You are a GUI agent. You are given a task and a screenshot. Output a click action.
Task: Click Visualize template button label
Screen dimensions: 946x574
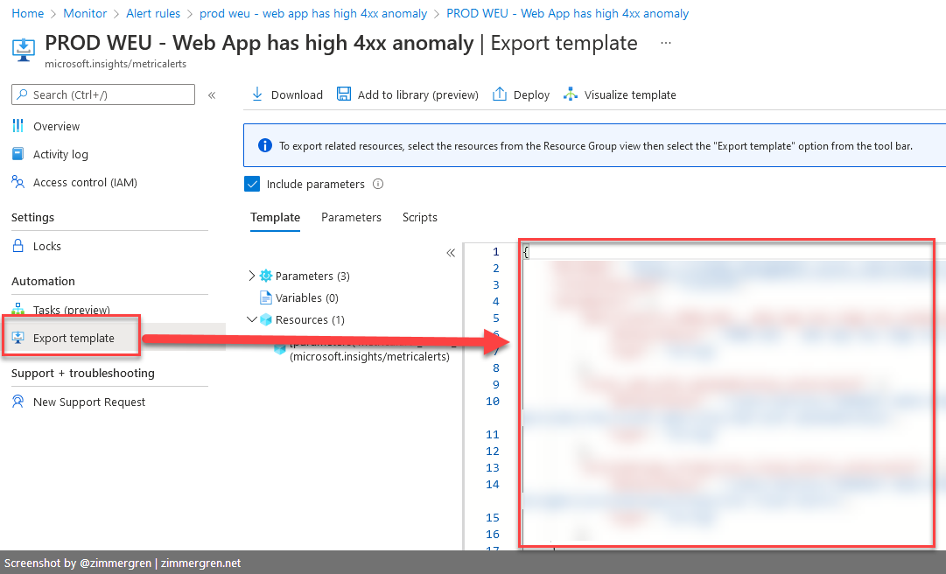[x=630, y=94]
